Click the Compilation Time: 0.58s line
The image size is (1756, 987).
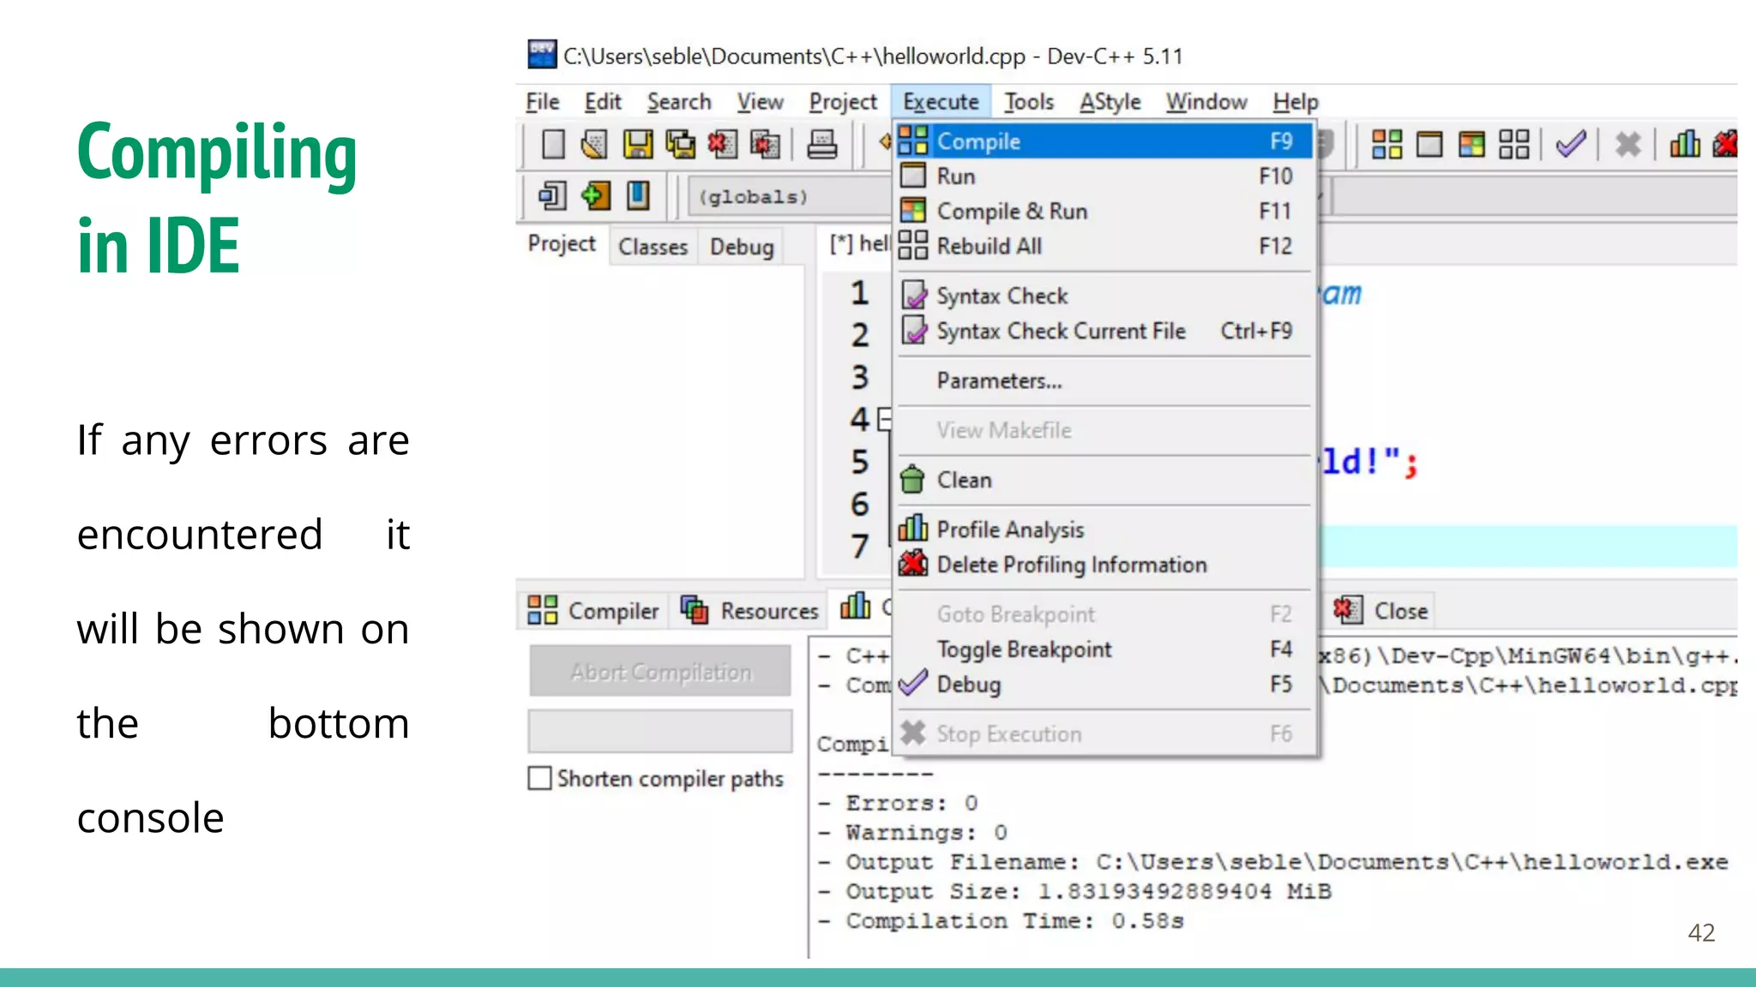pyautogui.click(x=1001, y=921)
